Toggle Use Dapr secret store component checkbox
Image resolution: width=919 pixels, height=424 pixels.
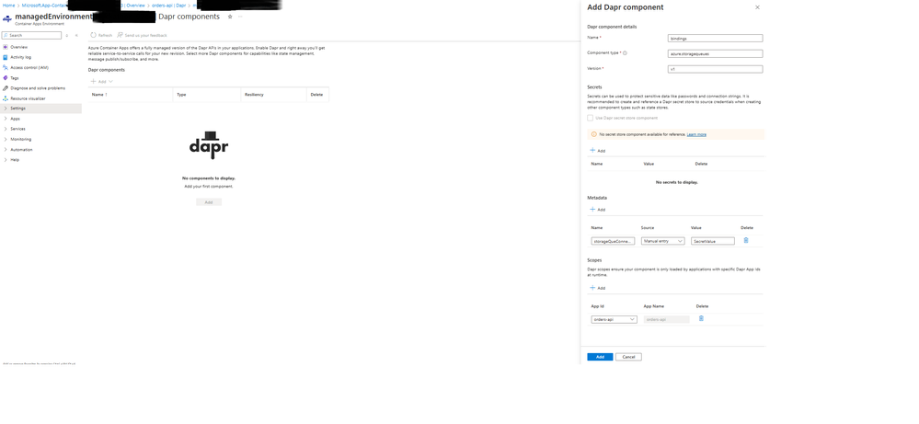[x=591, y=118]
